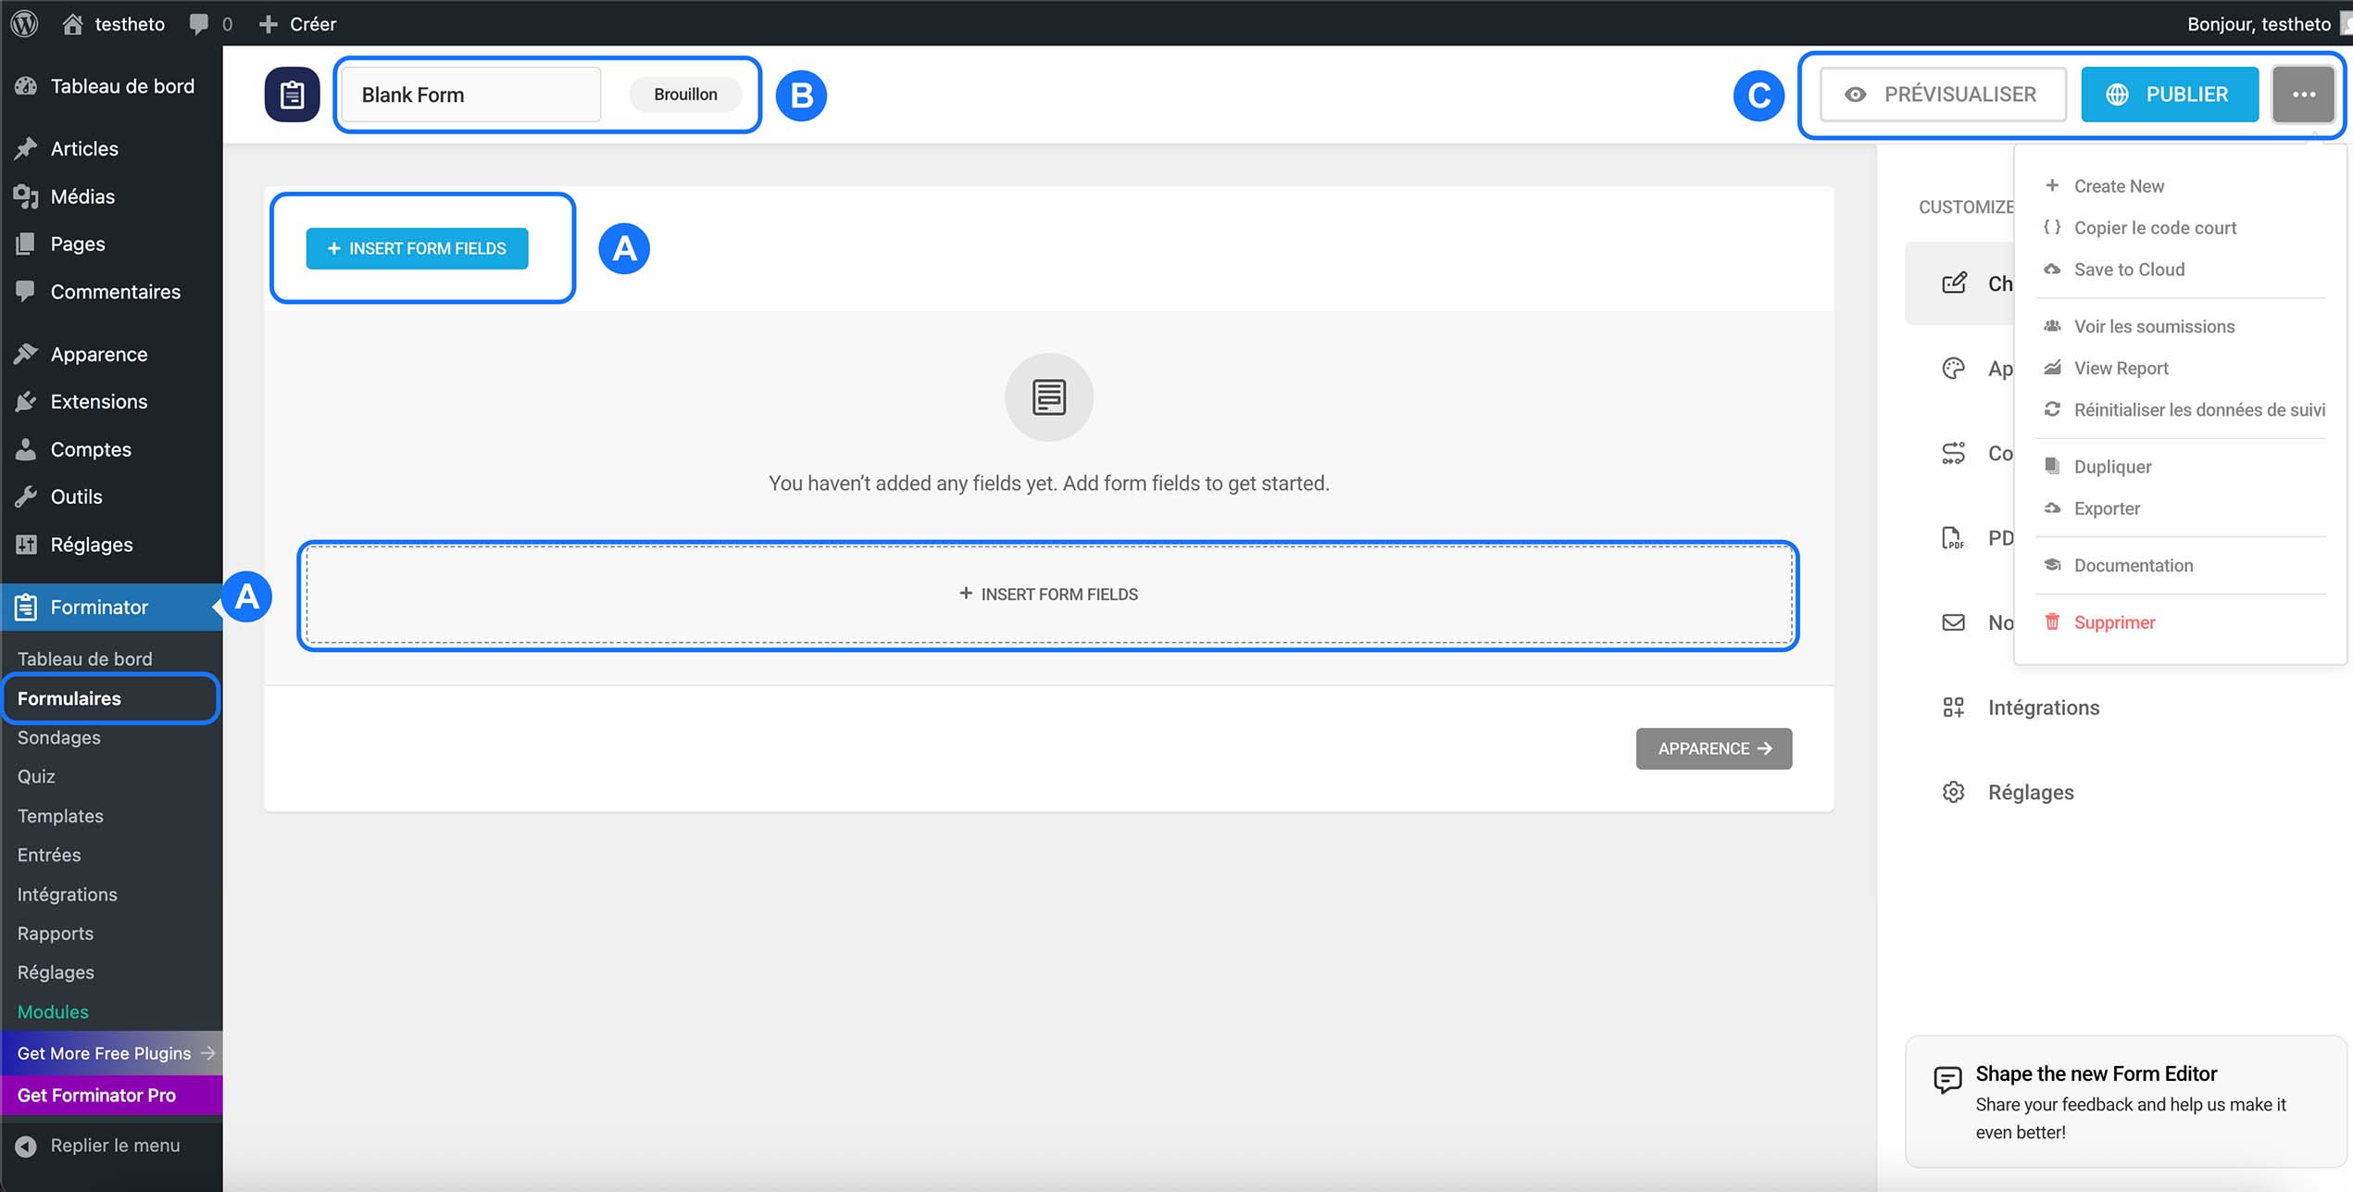Click the Forminator clipboard icon next to form title
The image size is (2353, 1192).
point(291,94)
